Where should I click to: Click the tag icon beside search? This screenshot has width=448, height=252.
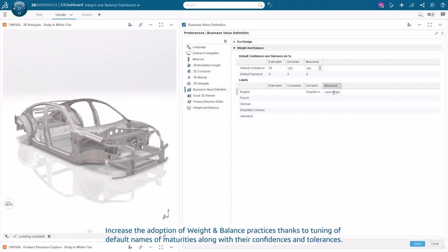pyautogui.click(x=270, y=5)
